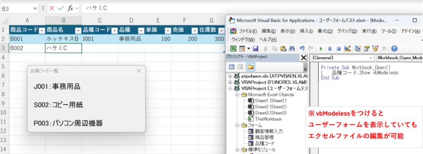Click the Toolbox wrench icon
423x154 pixels.
click(x=384, y=48)
